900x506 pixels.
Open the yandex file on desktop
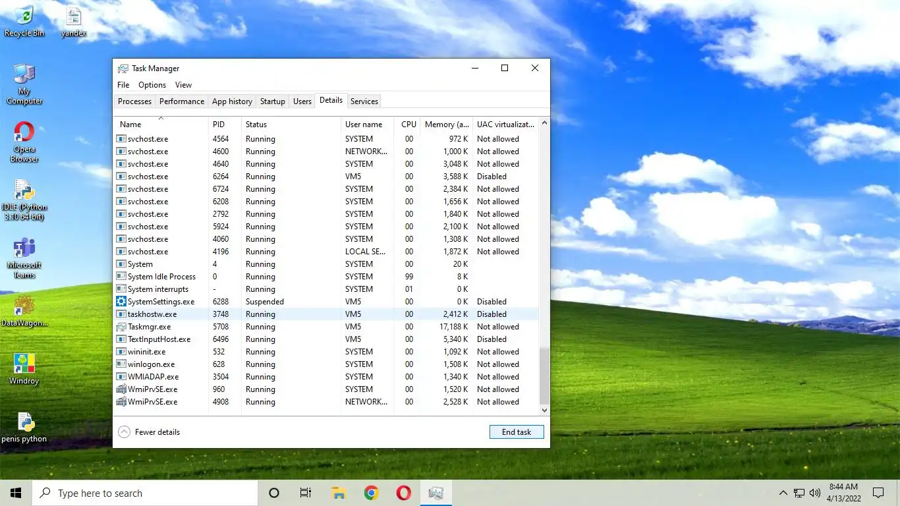tap(73, 21)
